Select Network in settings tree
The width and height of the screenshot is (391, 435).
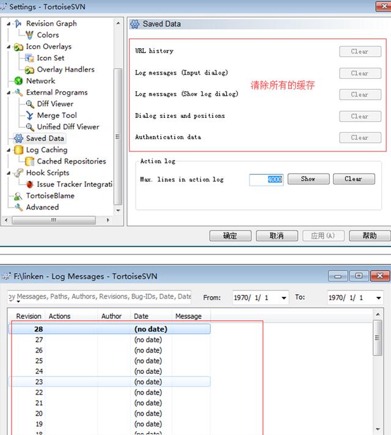pyautogui.click(x=40, y=81)
